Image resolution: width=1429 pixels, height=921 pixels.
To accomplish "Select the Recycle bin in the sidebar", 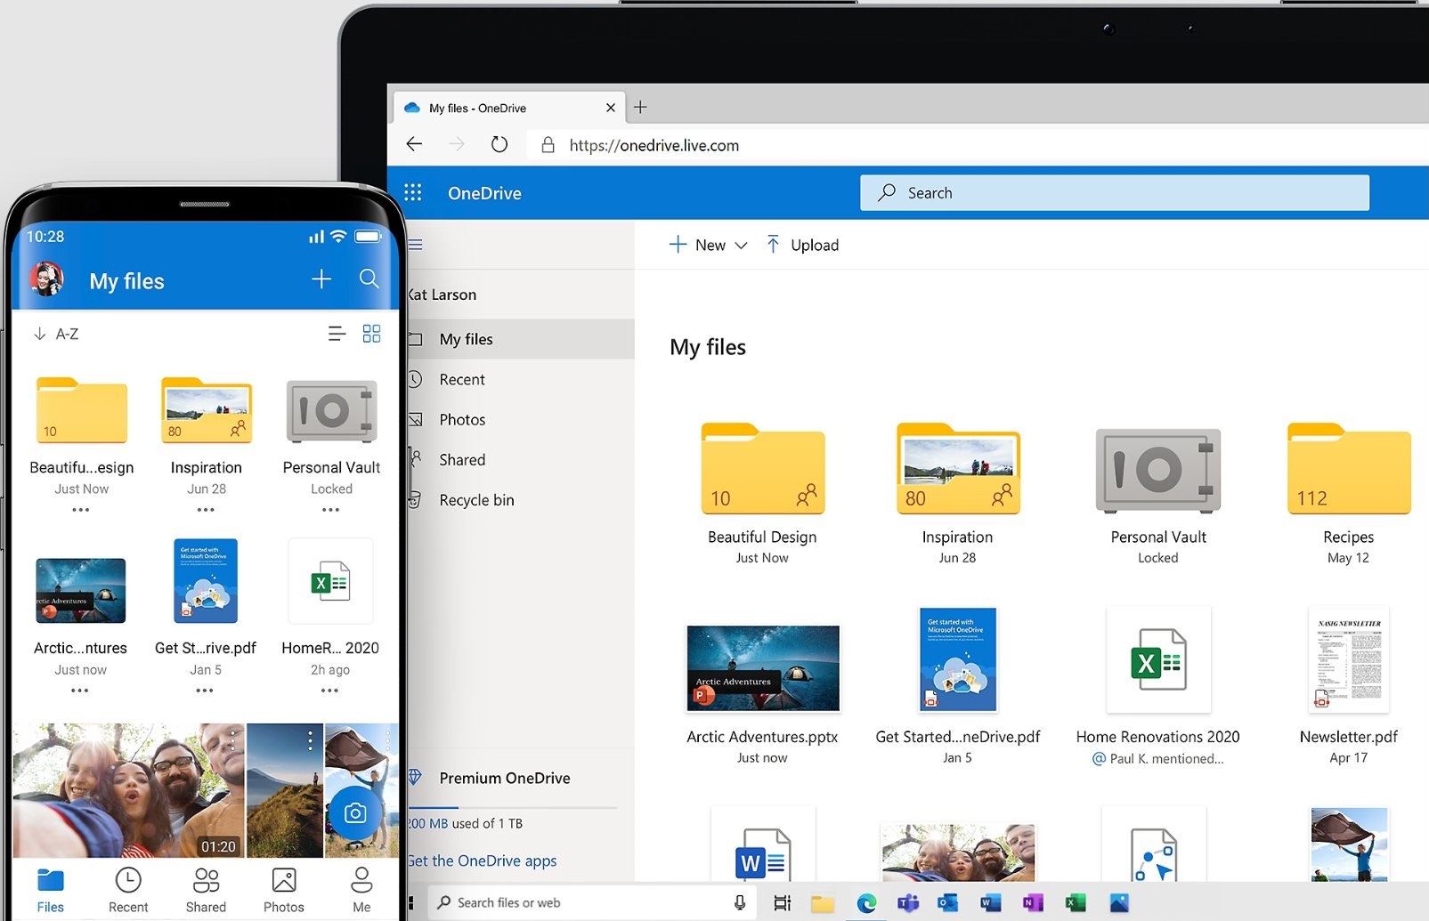I will point(476,499).
